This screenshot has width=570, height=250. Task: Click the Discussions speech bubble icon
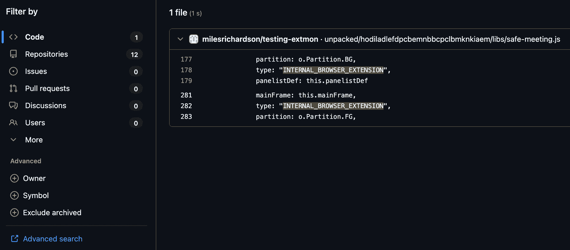click(13, 105)
